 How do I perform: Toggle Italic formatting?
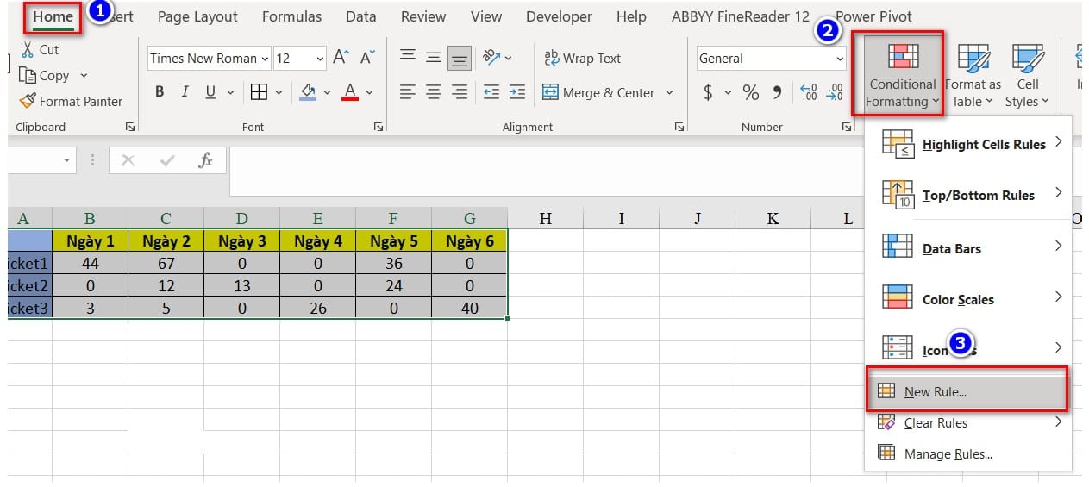tap(185, 92)
